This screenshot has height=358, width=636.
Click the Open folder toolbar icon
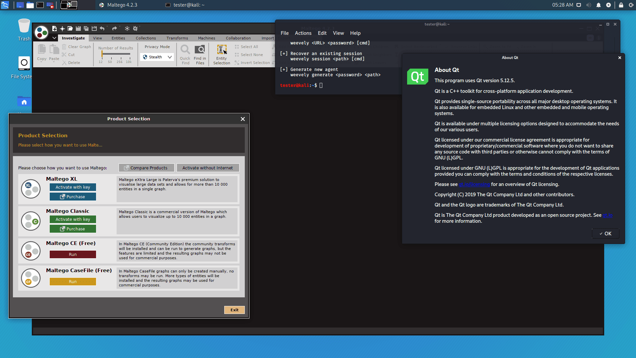coord(70,29)
